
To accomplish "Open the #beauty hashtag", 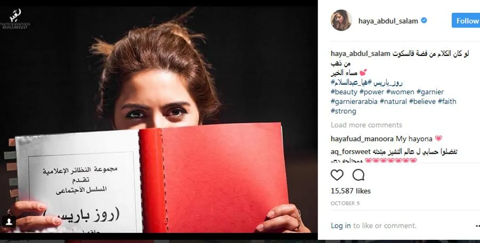I will [x=344, y=92].
